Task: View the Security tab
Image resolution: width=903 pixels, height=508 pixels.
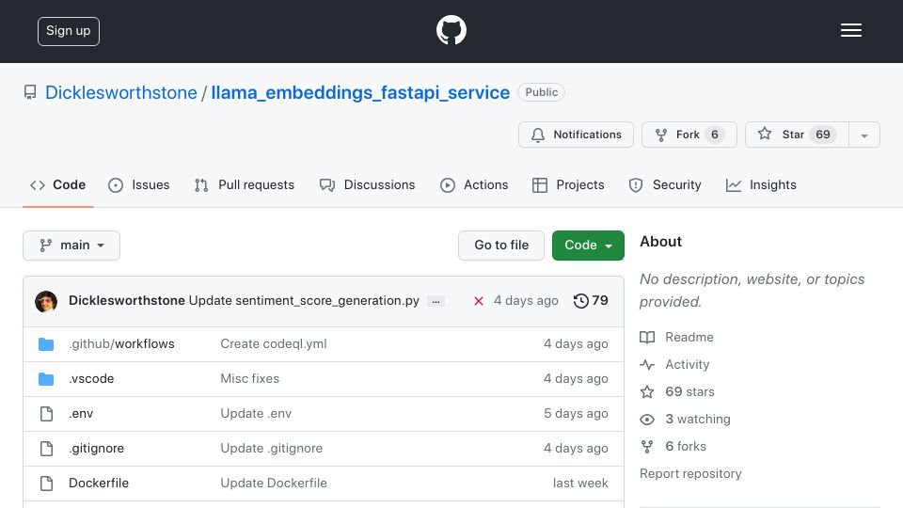Action: point(665,185)
